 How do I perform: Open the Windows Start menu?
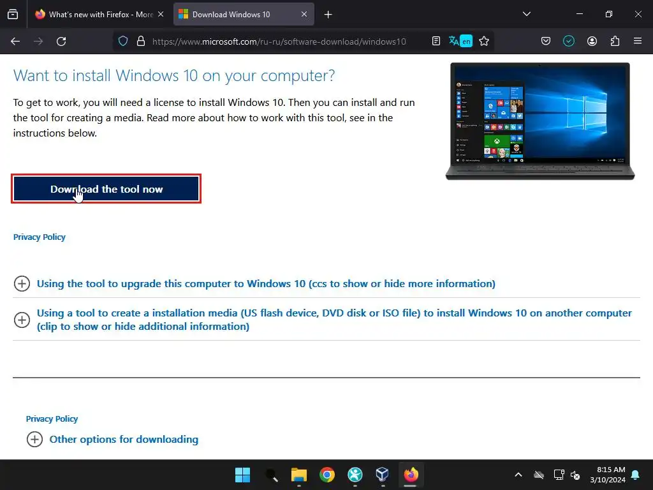[x=242, y=475]
